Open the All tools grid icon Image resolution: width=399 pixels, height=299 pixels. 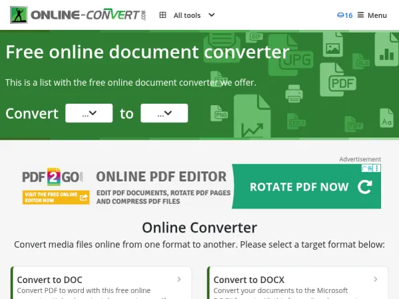click(163, 15)
